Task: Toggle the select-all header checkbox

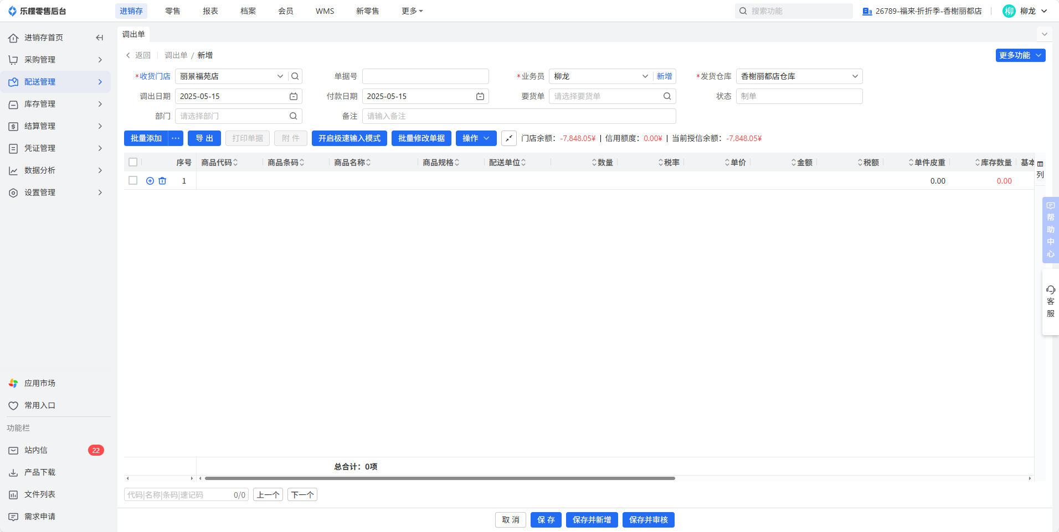Action: (x=133, y=162)
